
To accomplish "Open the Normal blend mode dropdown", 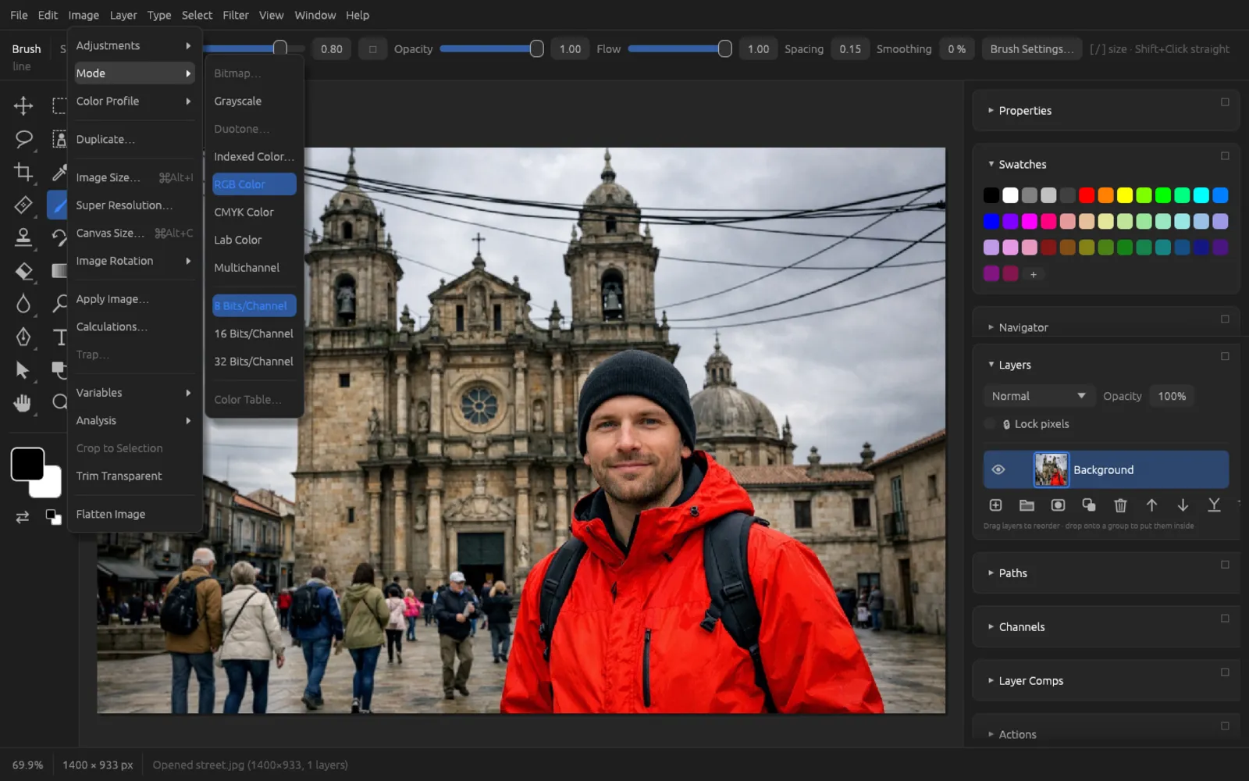I will [1038, 396].
